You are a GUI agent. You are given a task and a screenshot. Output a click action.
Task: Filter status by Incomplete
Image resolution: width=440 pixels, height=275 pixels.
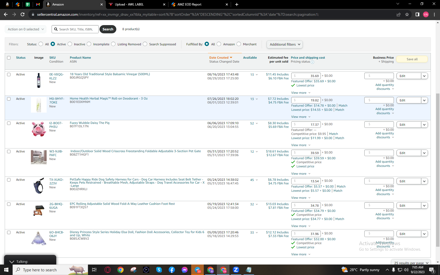(x=89, y=44)
